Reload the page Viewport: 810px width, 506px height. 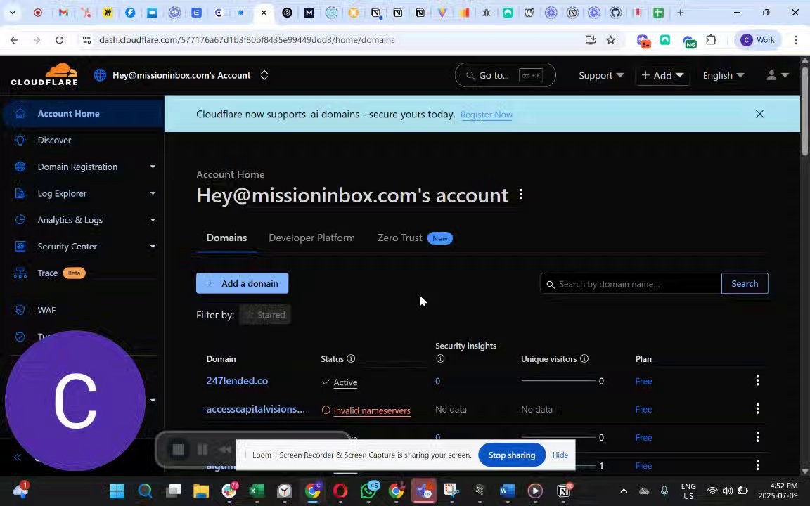click(59, 40)
